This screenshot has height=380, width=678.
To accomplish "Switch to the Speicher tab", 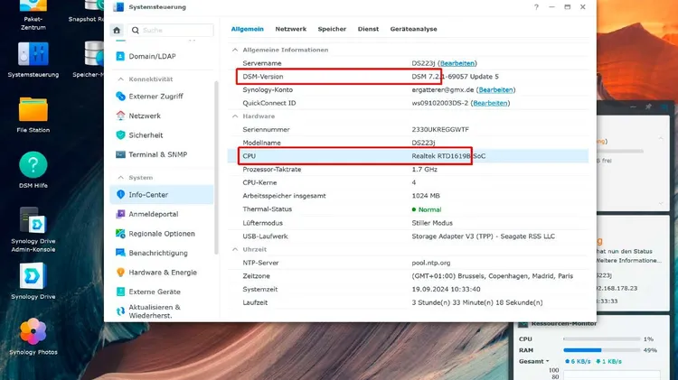I will 332,29.
